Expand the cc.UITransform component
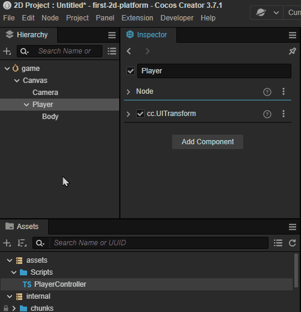 point(128,114)
